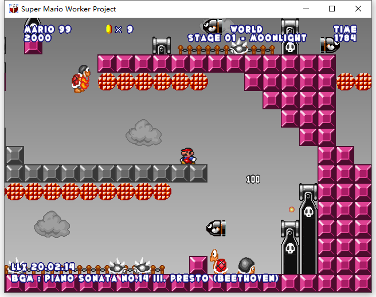Click the skull cannon on the top pink platform
Viewport: 376px width, 297px height.
tap(290, 37)
